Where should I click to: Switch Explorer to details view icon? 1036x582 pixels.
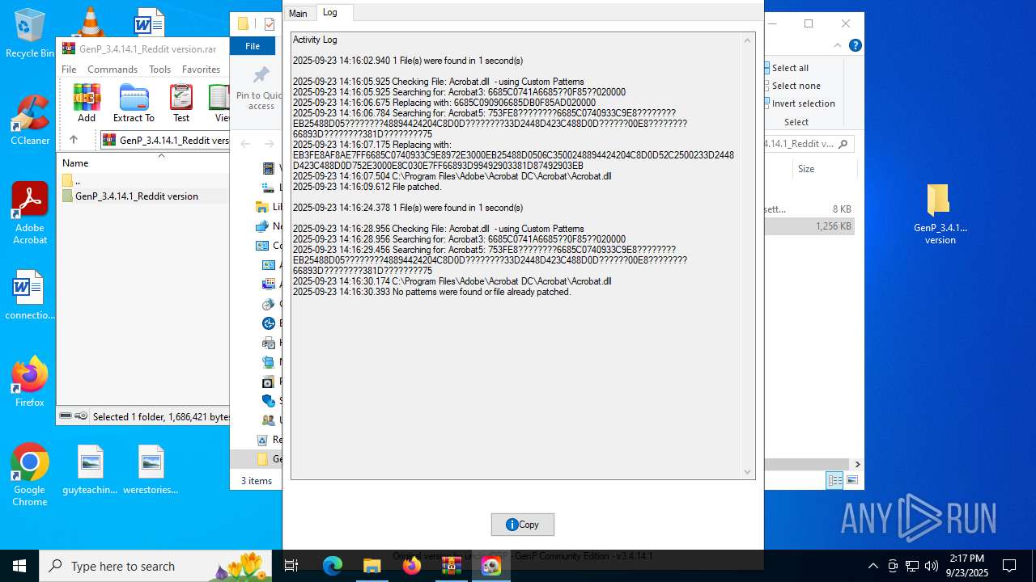834,480
